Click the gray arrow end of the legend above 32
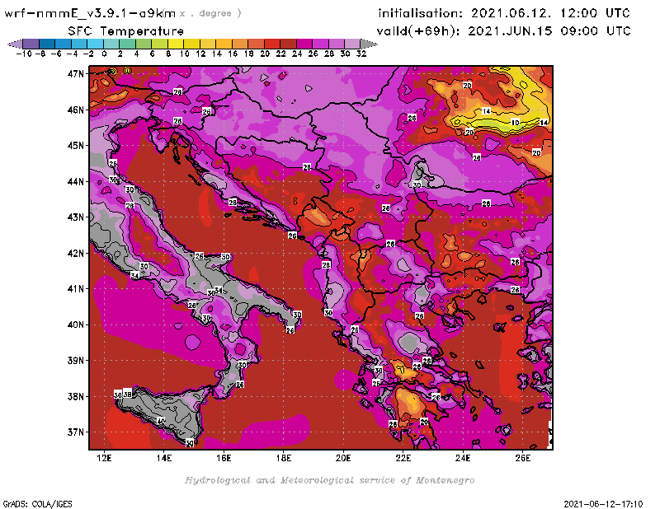 click(x=369, y=44)
